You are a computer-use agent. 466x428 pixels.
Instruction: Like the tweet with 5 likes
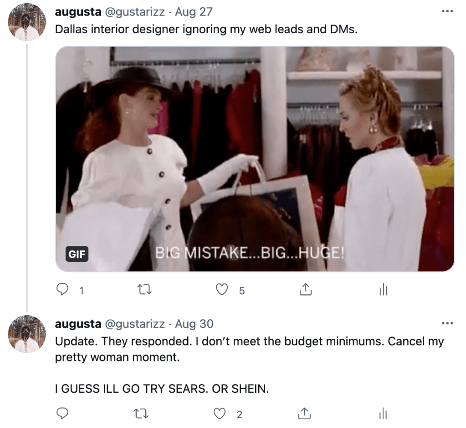pyautogui.click(x=222, y=289)
